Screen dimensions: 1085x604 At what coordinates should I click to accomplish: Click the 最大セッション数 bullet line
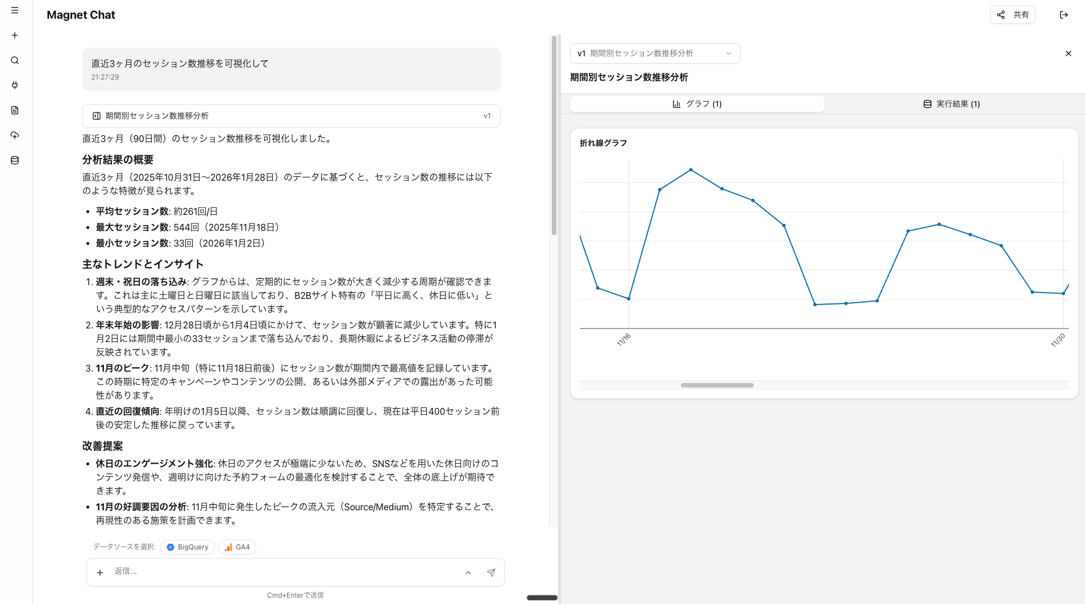coord(189,227)
